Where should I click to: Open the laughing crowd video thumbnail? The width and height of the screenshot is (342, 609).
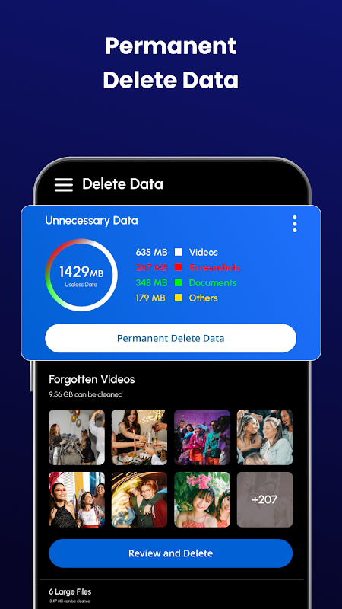264,437
